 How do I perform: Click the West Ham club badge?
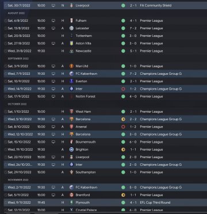pyautogui.click(x=71, y=112)
